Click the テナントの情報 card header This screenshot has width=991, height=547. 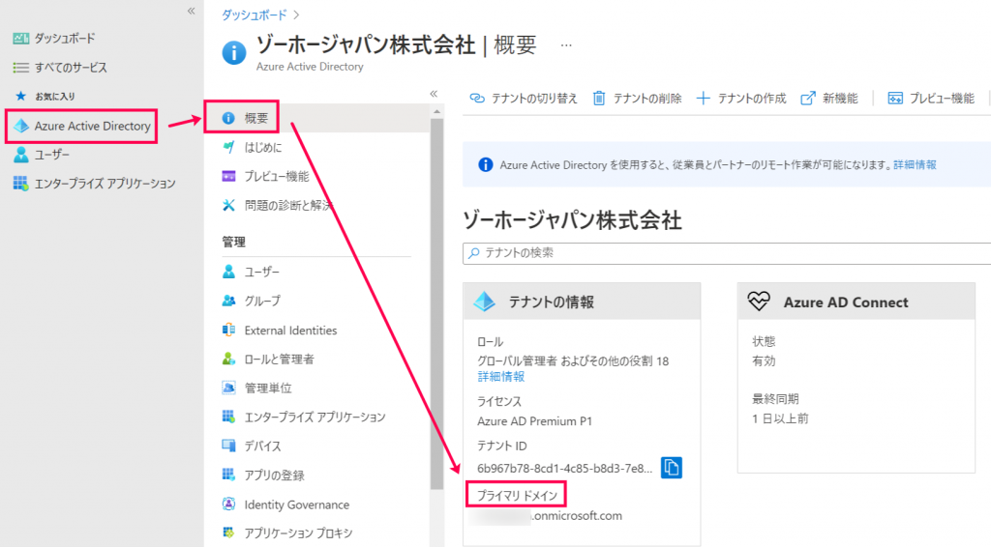click(x=582, y=302)
